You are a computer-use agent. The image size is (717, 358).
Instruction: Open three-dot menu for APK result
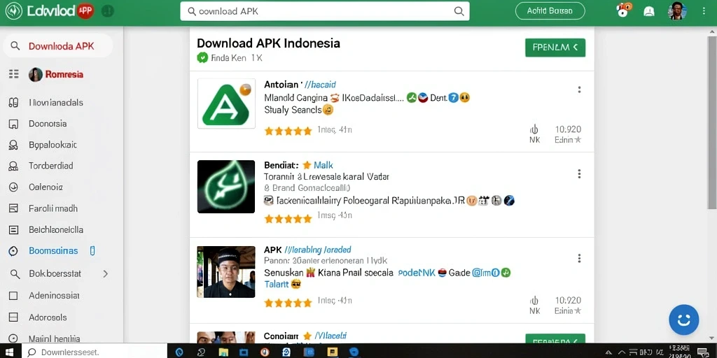(x=579, y=259)
